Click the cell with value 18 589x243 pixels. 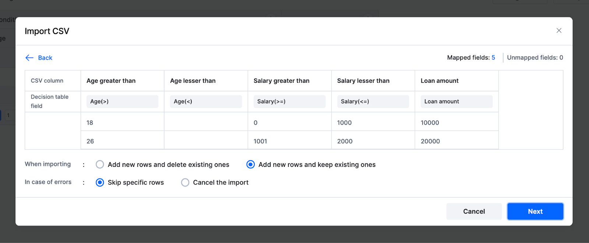pyautogui.click(x=122, y=122)
